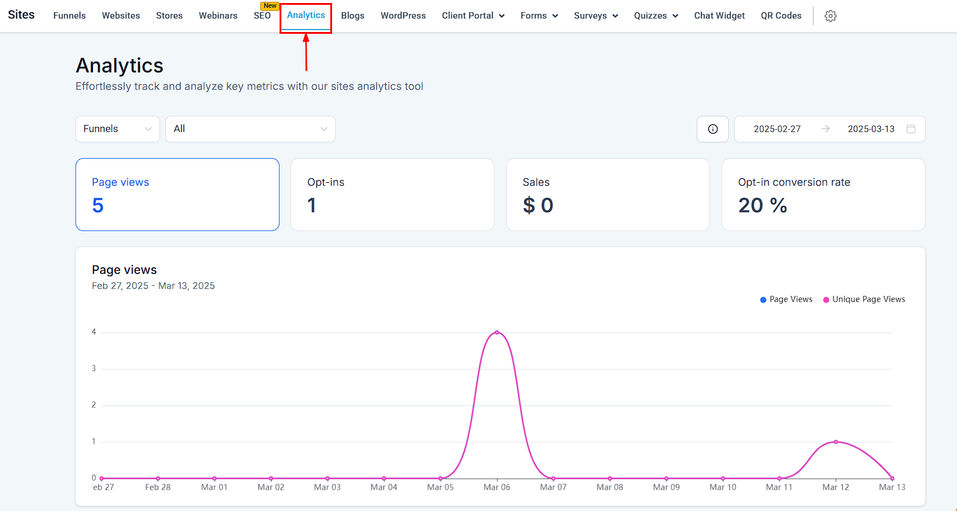The image size is (957, 511).
Task: Select the Opt-ins metric card
Action: 392,194
